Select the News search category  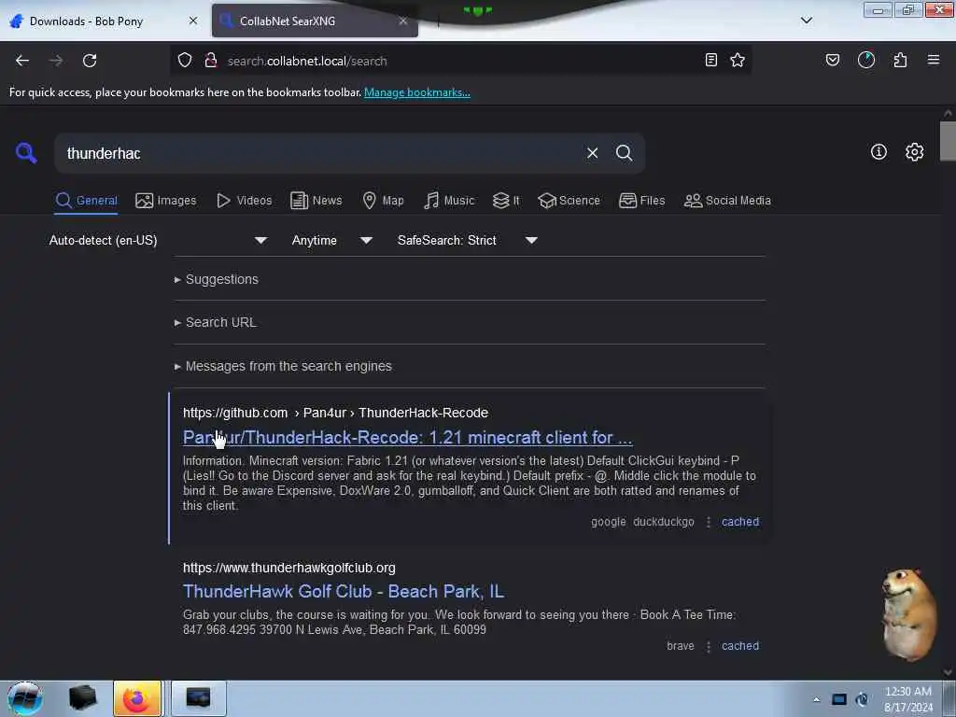316,201
